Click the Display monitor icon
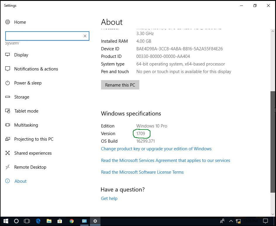Screen dimensions: 276x226 (x=8, y=55)
